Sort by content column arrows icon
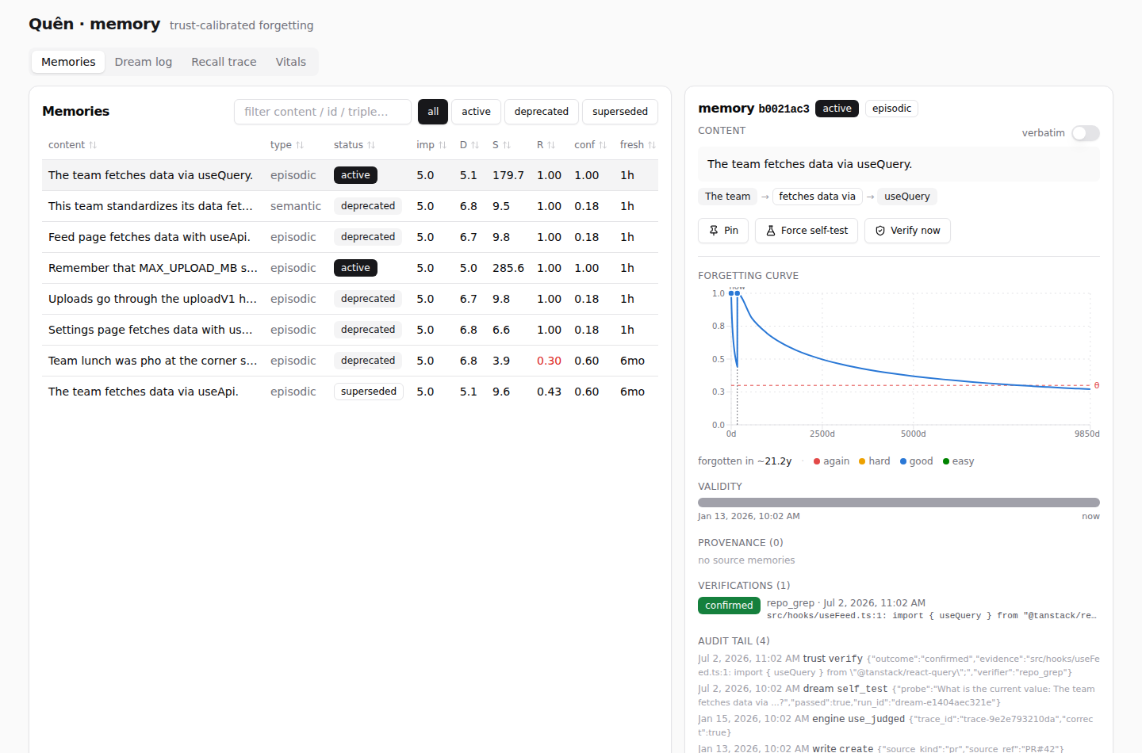 pos(93,145)
